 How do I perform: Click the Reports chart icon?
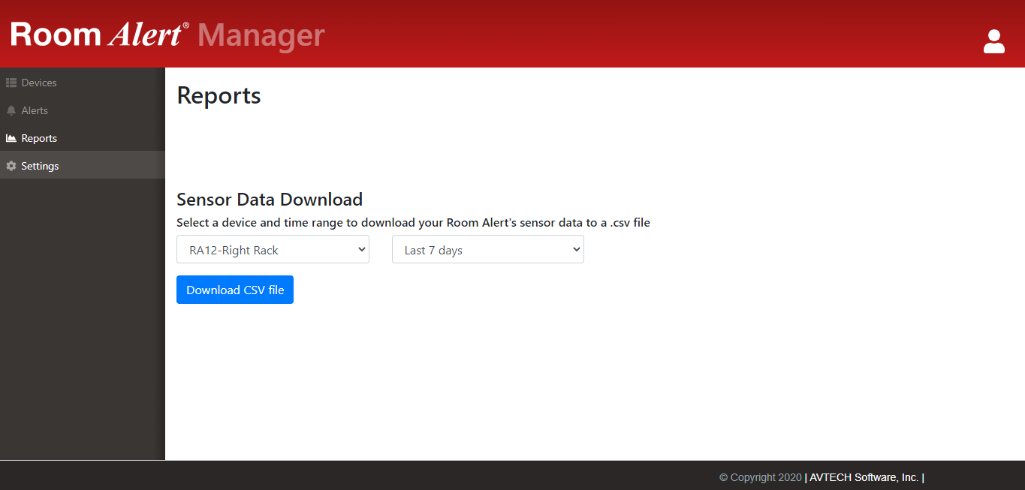(11, 138)
